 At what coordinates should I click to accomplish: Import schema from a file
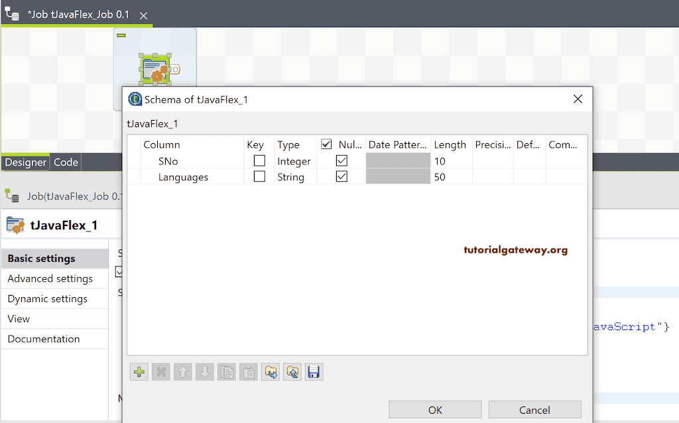(270, 372)
